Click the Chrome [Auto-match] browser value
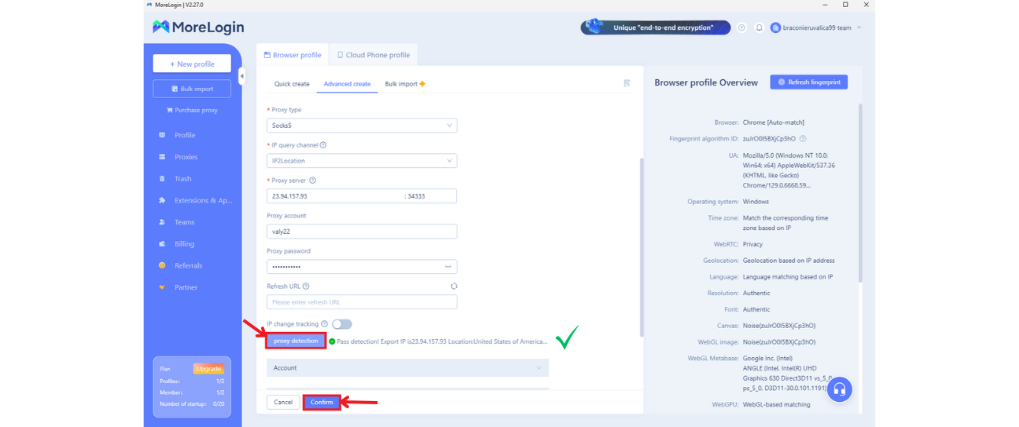This screenshot has height=427, width=1019. pos(773,122)
